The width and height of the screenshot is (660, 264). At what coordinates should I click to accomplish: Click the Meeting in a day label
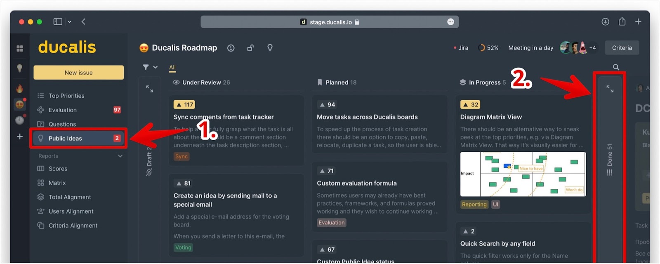tap(530, 48)
